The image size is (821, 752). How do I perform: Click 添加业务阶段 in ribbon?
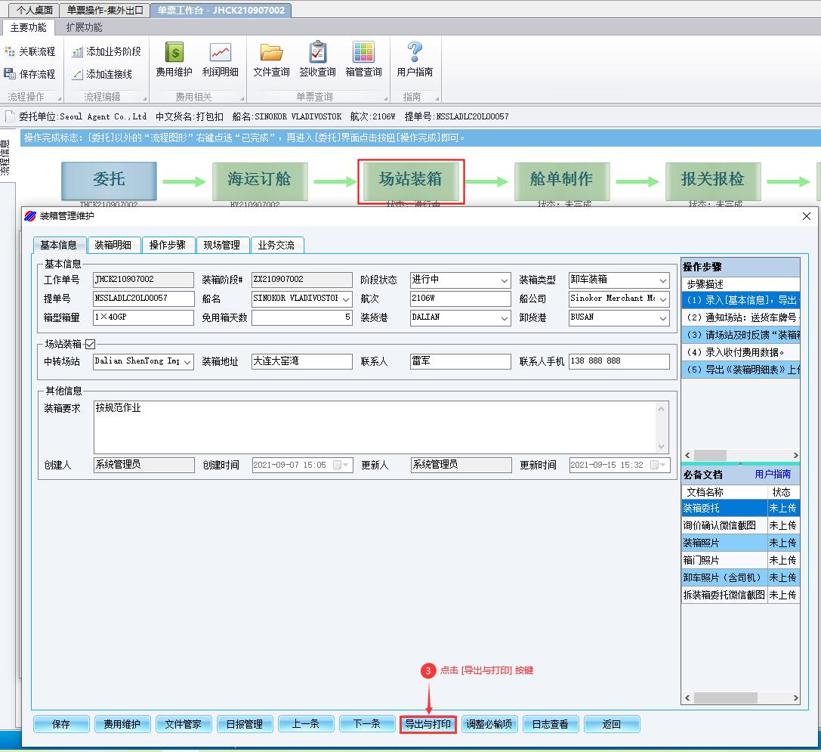(106, 51)
